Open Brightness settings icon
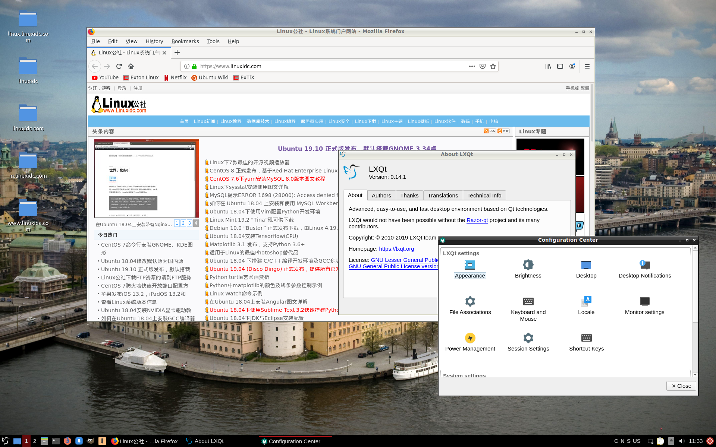The image size is (716, 447). pyautogui.click(x=528, y=269)
